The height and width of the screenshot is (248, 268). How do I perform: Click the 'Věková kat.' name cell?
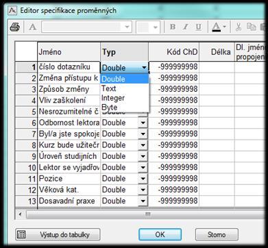(69, 190)
